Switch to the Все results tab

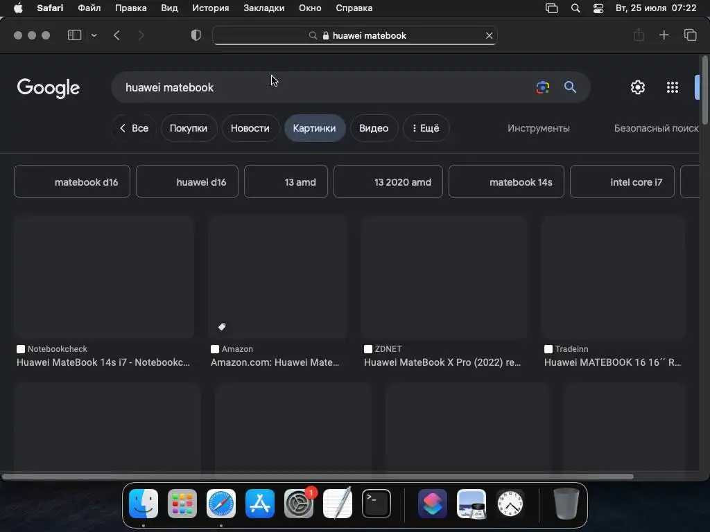(134, 128)
